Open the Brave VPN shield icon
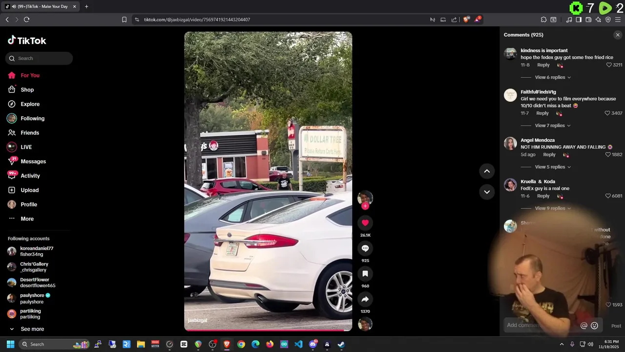 click(x=608, y=20)
